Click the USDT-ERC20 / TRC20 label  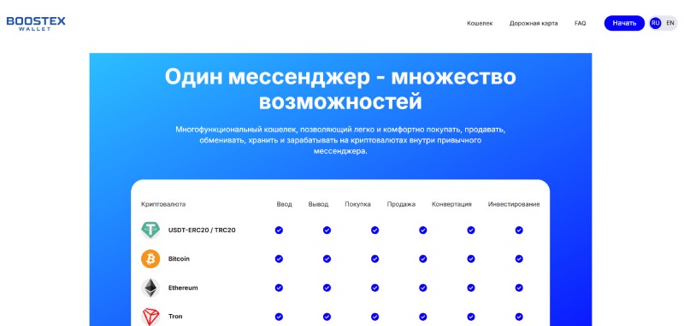click(202, 230)
